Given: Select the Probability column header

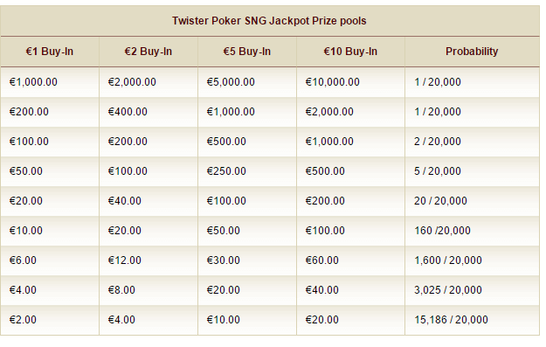Looking at the screenshot, I should (x=472, y=52).
